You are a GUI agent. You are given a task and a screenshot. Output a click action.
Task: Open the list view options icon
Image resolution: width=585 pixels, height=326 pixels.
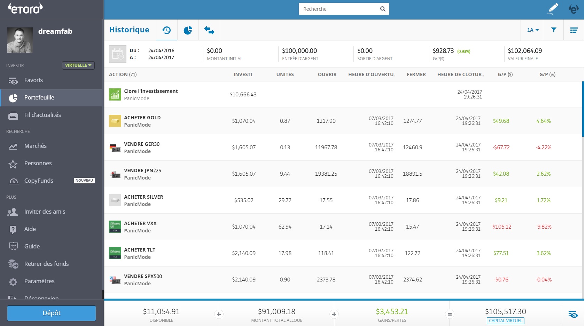tap(574, 30)
